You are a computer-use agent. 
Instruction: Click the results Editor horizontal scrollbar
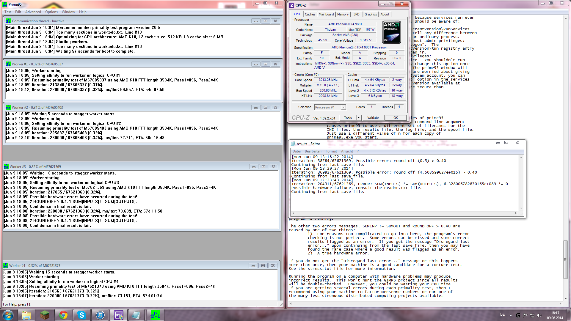click(x=404, y=213)
